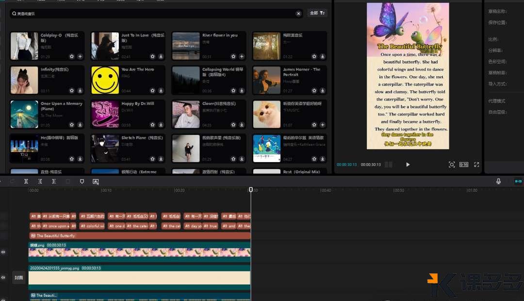Screen dimensions: 524x301
Task: Favorite the River flower in you track
Action: 233,56
